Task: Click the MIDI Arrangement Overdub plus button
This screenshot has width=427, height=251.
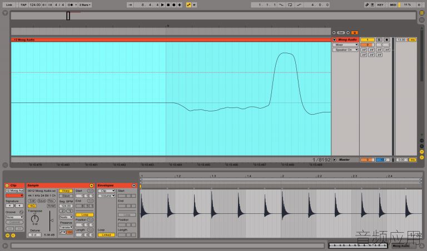Action: coord(180,5)
